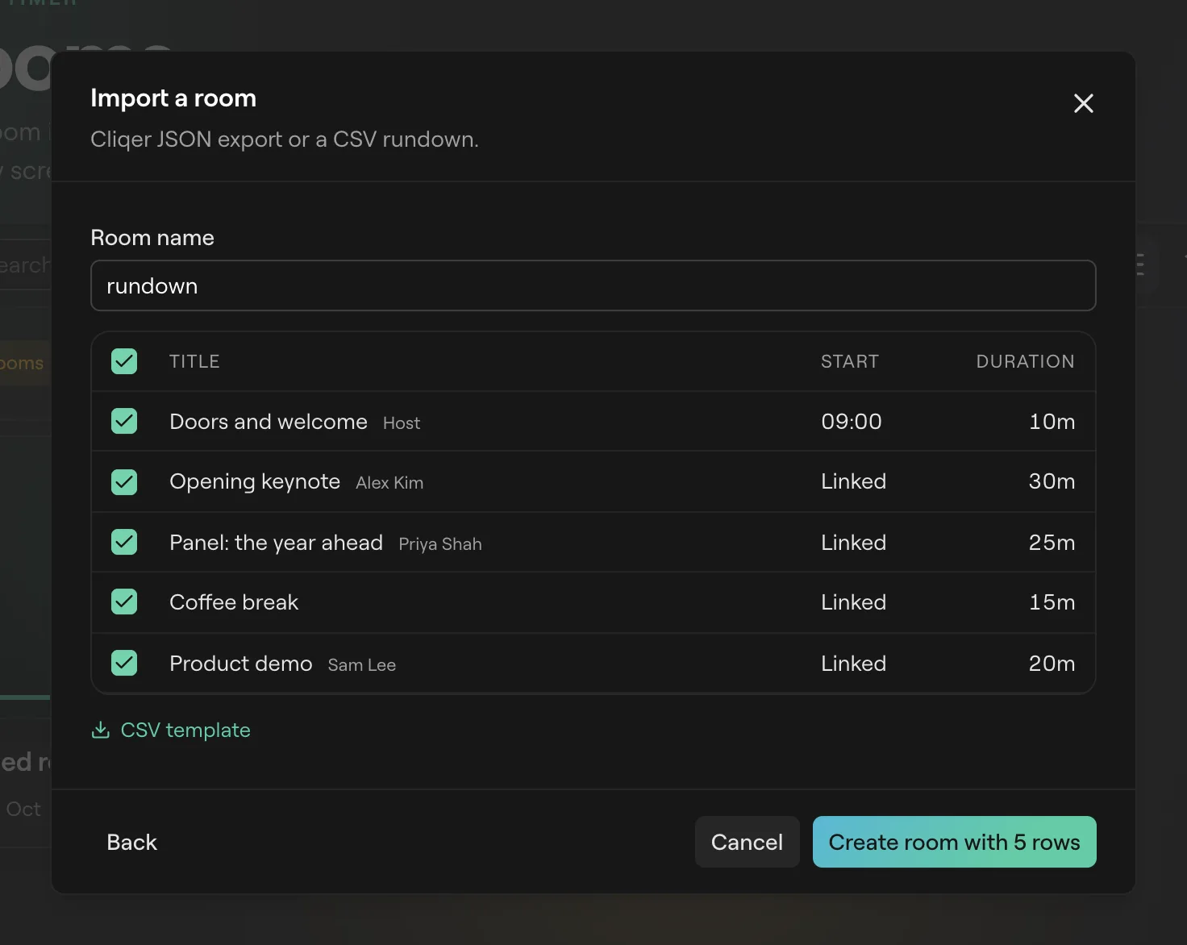Click the Host speaker label
The width and height of the screenshot is (1187, 945).
click(x=402, y=423)
